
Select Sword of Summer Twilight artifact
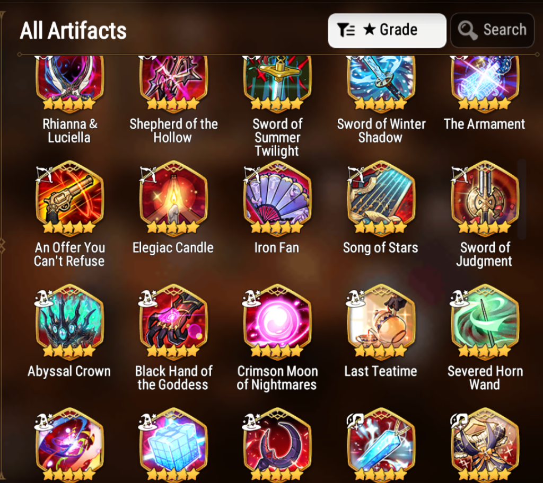[277, 84]
